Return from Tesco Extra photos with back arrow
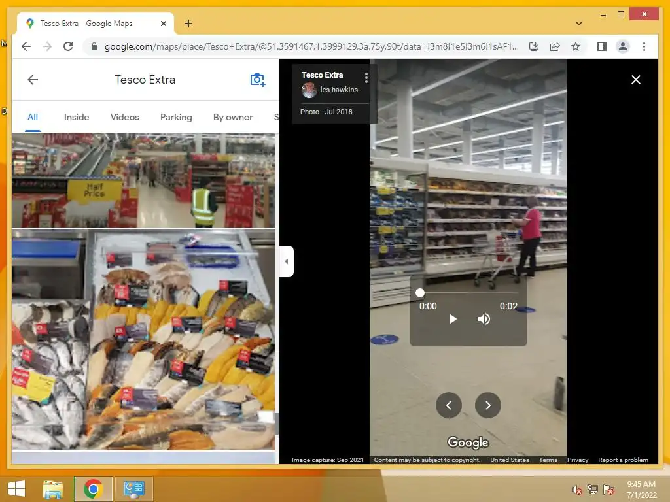This screenshot has height=502, width=670. point(33,80)
